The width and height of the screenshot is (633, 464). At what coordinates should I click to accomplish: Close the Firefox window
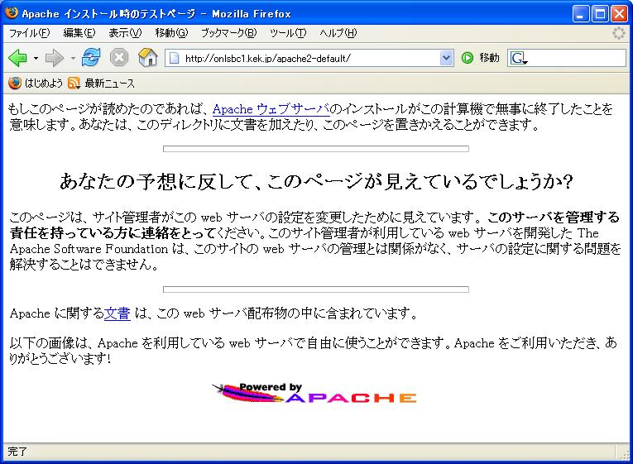click(619, 14)
